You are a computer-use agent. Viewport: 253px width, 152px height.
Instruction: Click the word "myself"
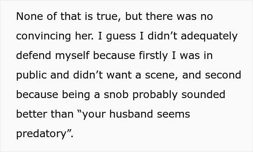pos(72,56)
